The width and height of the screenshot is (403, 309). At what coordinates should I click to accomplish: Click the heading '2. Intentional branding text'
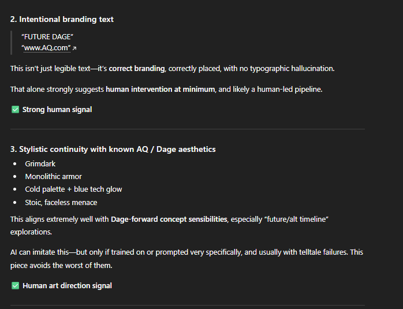pos(62,19)
